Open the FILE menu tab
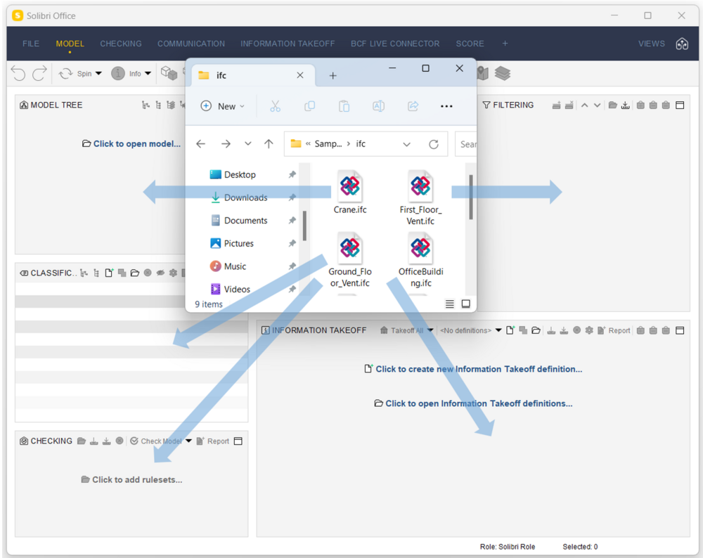This screenshot has width=703, height=558. point(31,44)
